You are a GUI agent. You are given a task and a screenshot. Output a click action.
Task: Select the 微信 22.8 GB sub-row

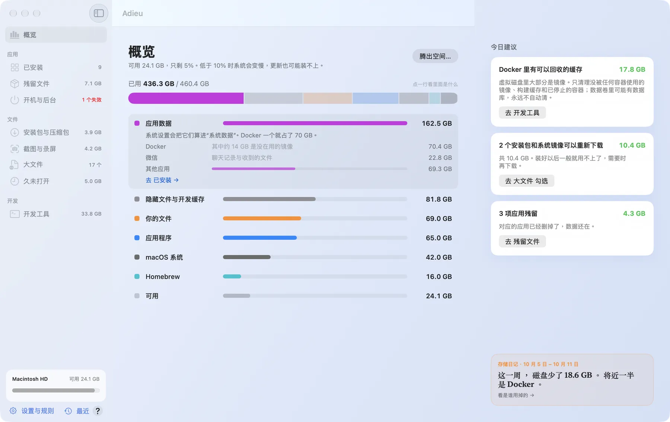pyautogui.click(x=299, y=158)
